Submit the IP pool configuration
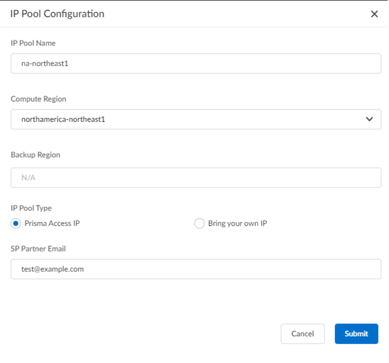389x363 pixels. [x=356, y=334]
